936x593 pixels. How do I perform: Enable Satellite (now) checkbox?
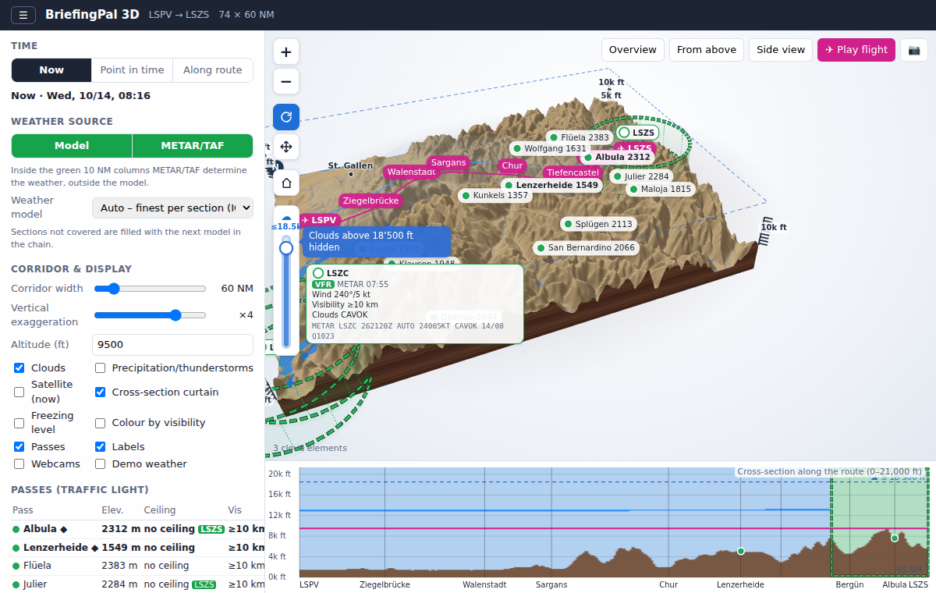point(19,392)
